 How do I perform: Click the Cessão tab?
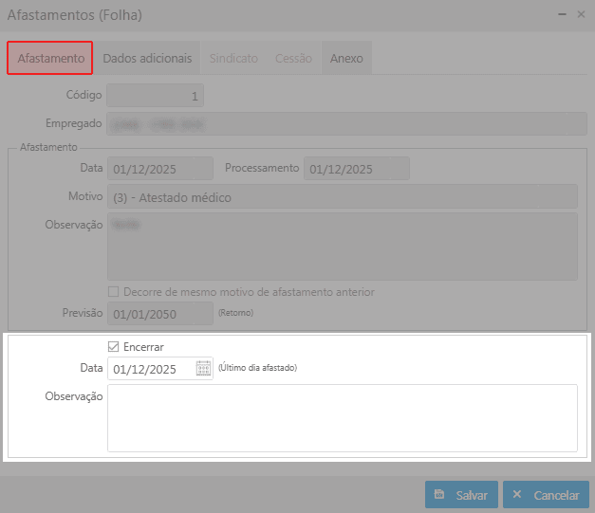click(x=294, y=58)
